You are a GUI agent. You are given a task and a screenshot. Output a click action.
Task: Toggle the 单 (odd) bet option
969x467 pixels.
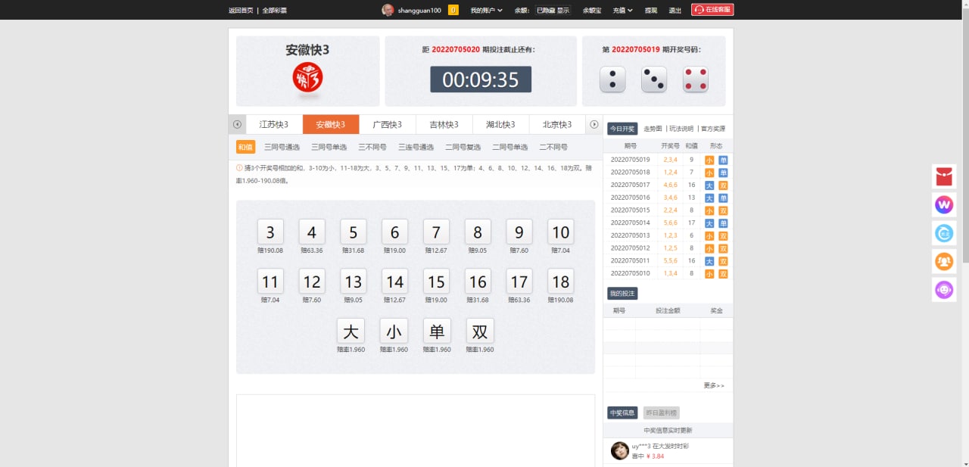tap(437, 332)
